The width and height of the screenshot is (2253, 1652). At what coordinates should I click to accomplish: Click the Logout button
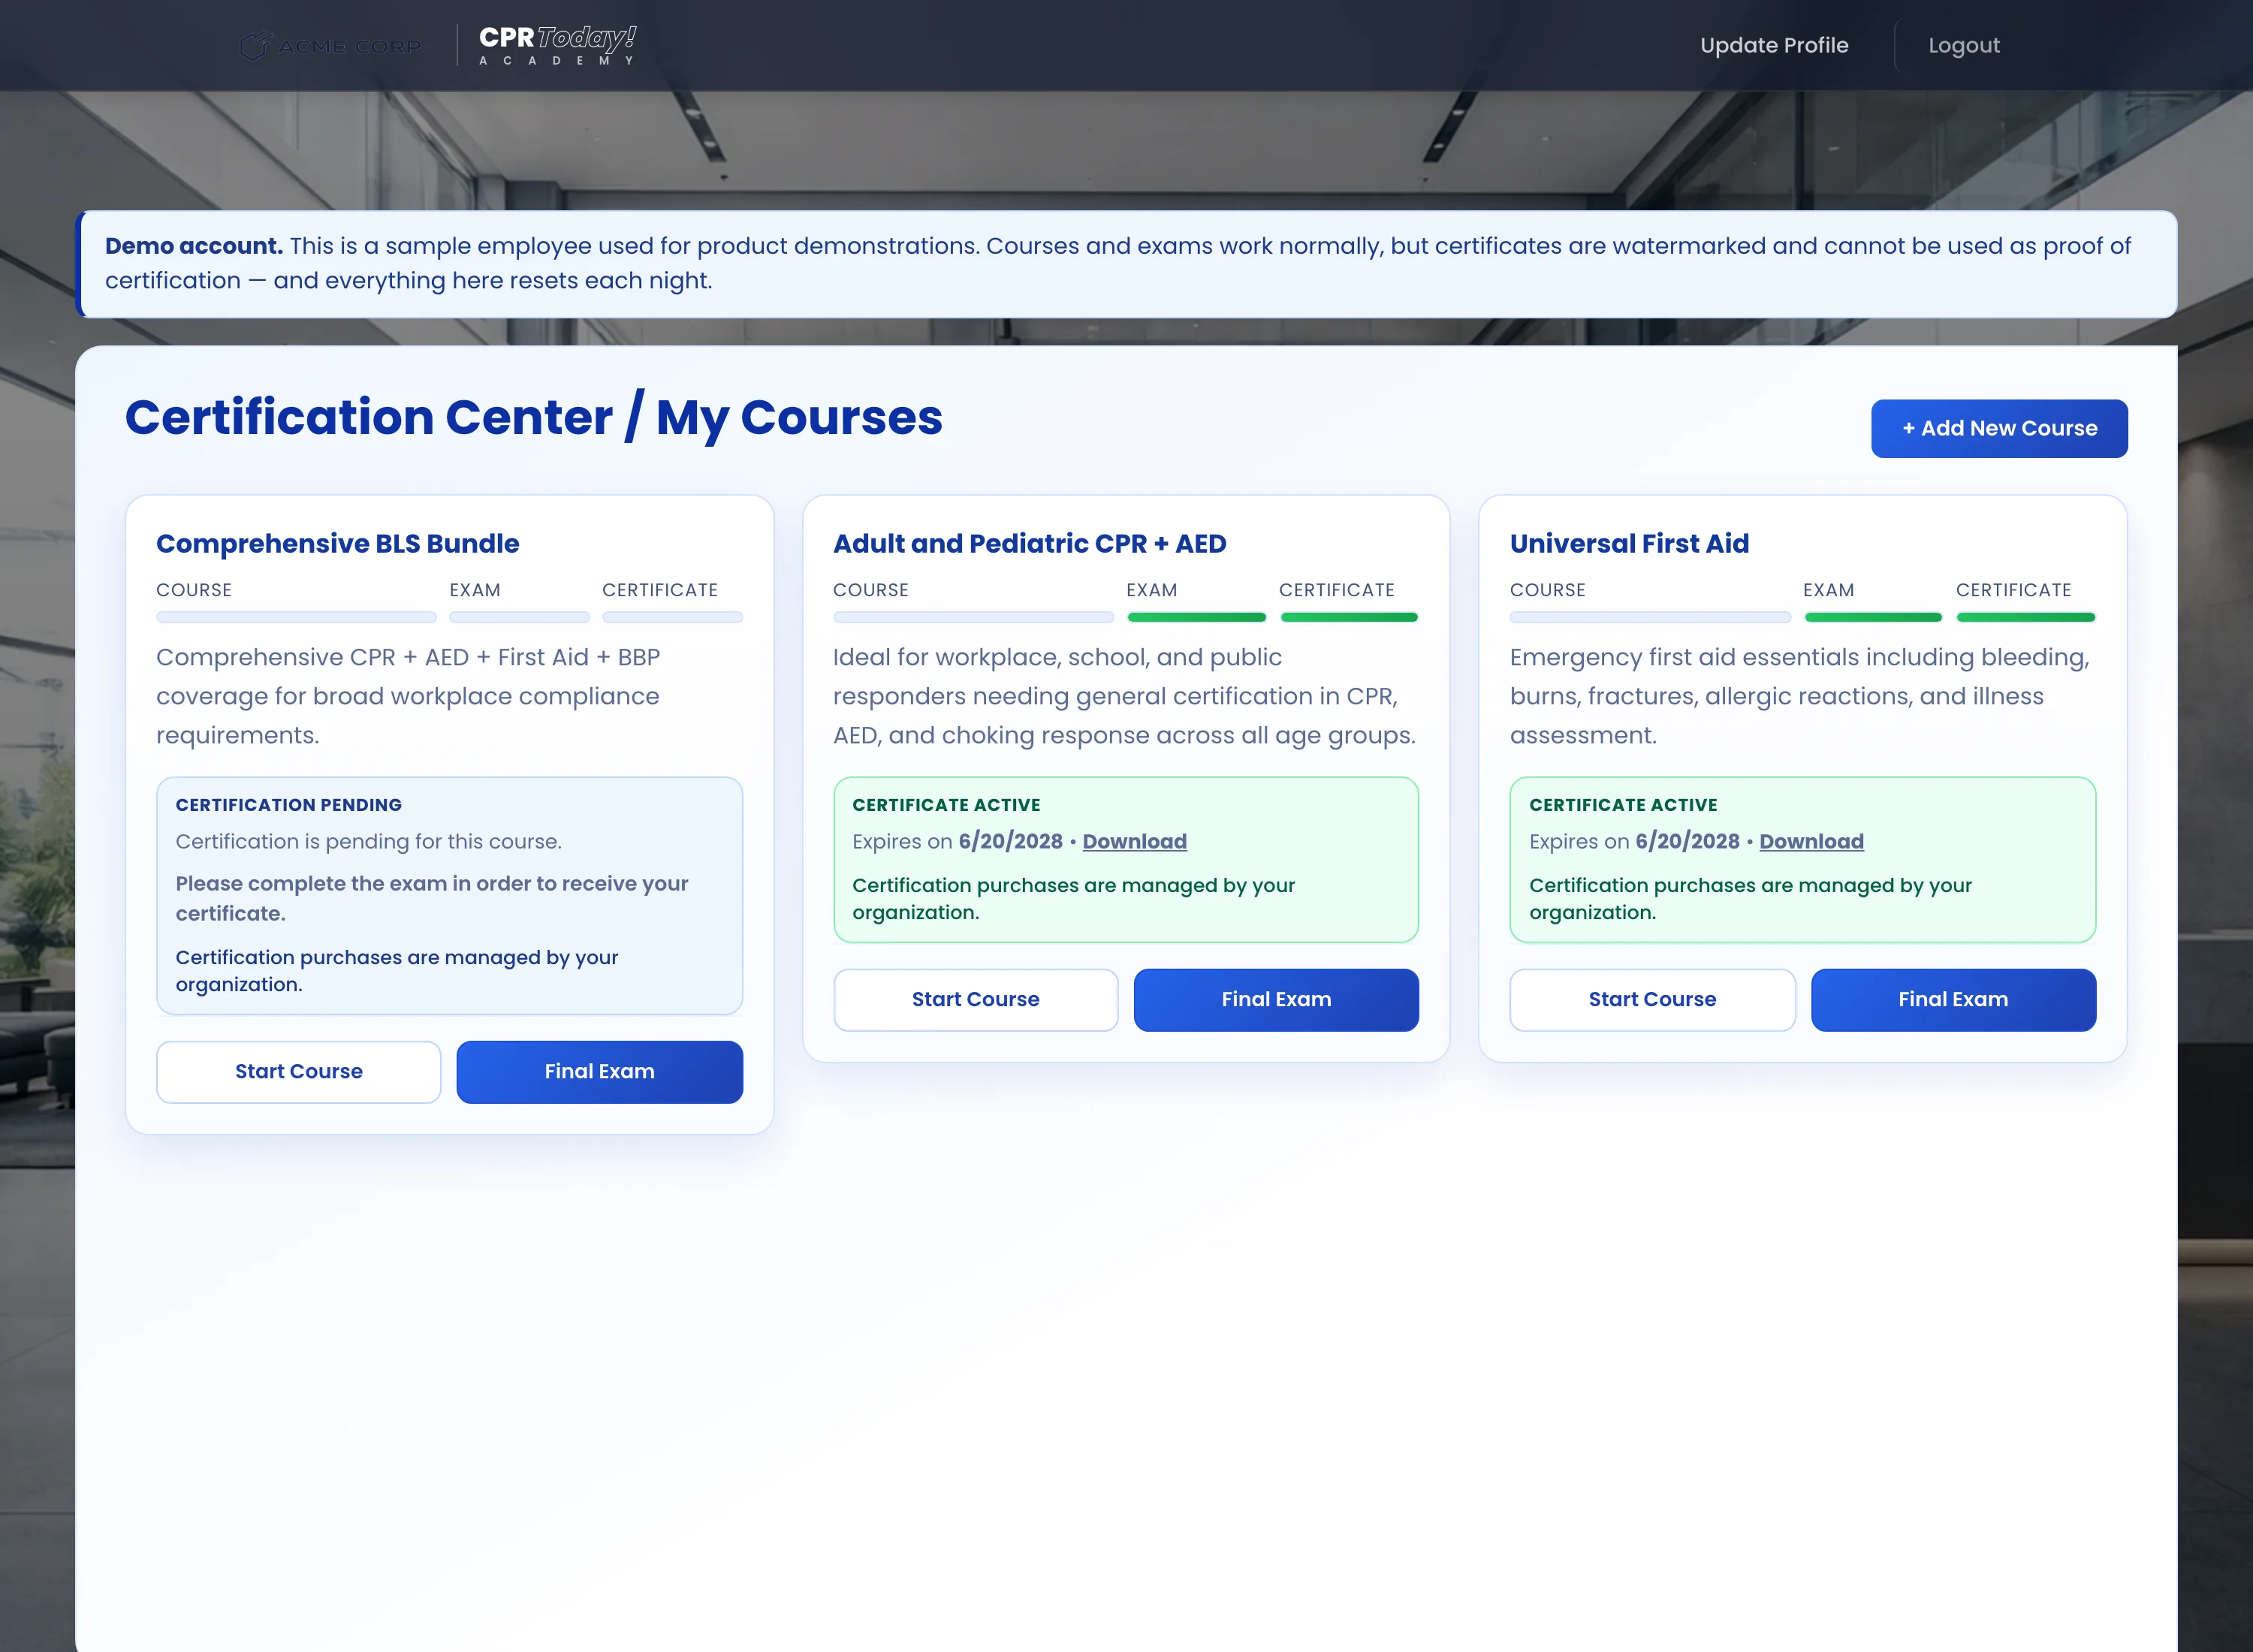pos(1964,45)
